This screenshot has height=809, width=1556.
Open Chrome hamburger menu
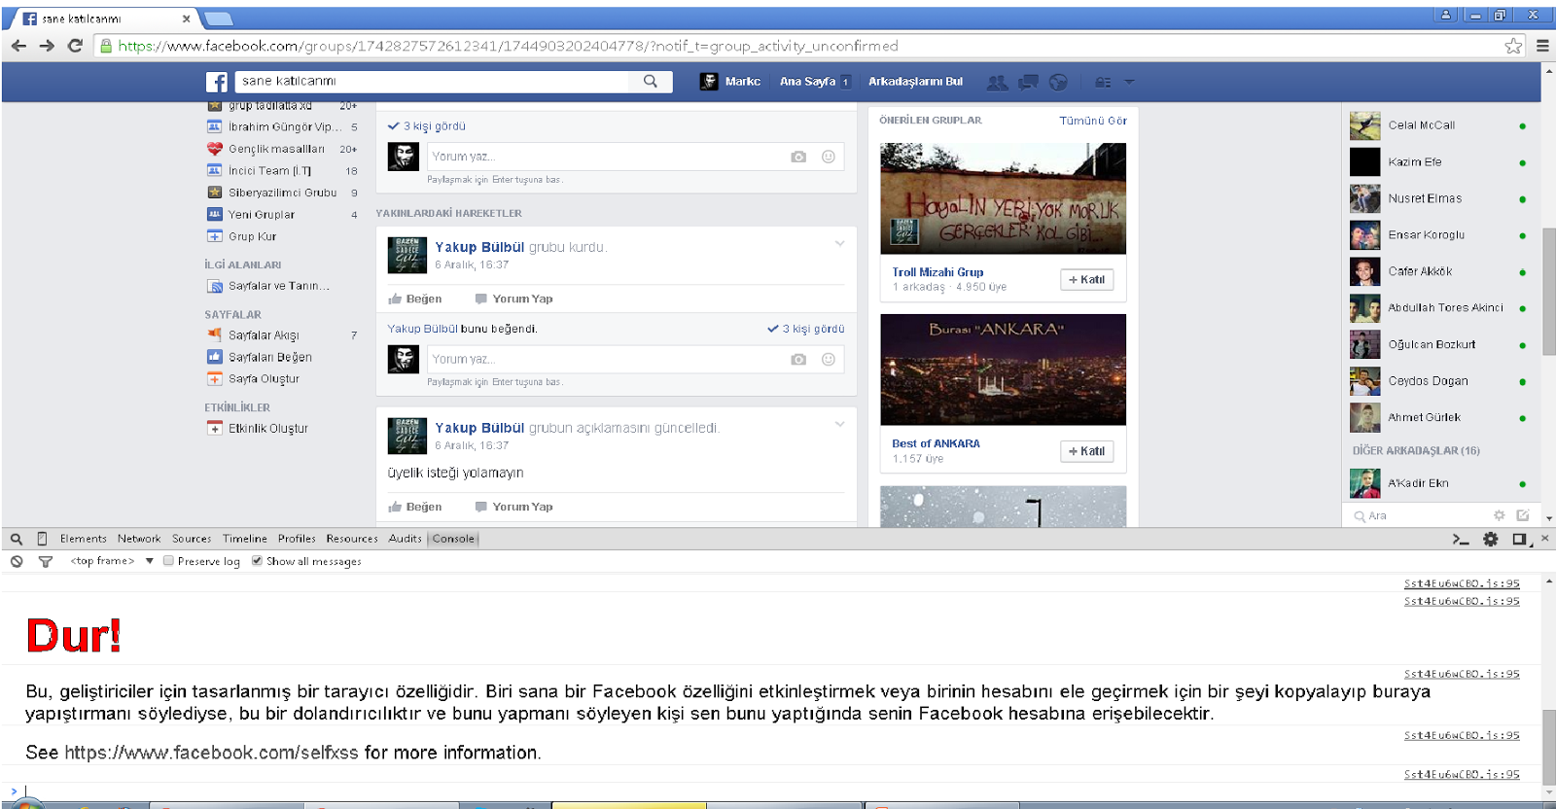1542,46
